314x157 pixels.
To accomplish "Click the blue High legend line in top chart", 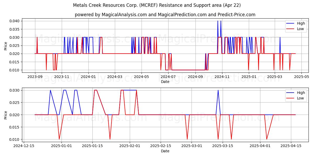I will coord(291,24).
